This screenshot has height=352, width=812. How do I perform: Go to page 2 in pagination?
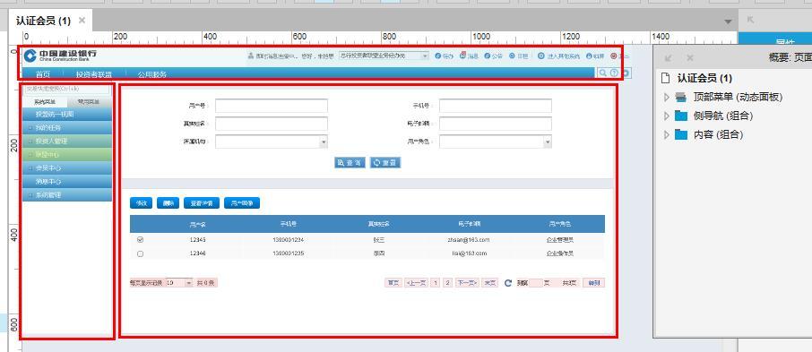coord(448,283)
